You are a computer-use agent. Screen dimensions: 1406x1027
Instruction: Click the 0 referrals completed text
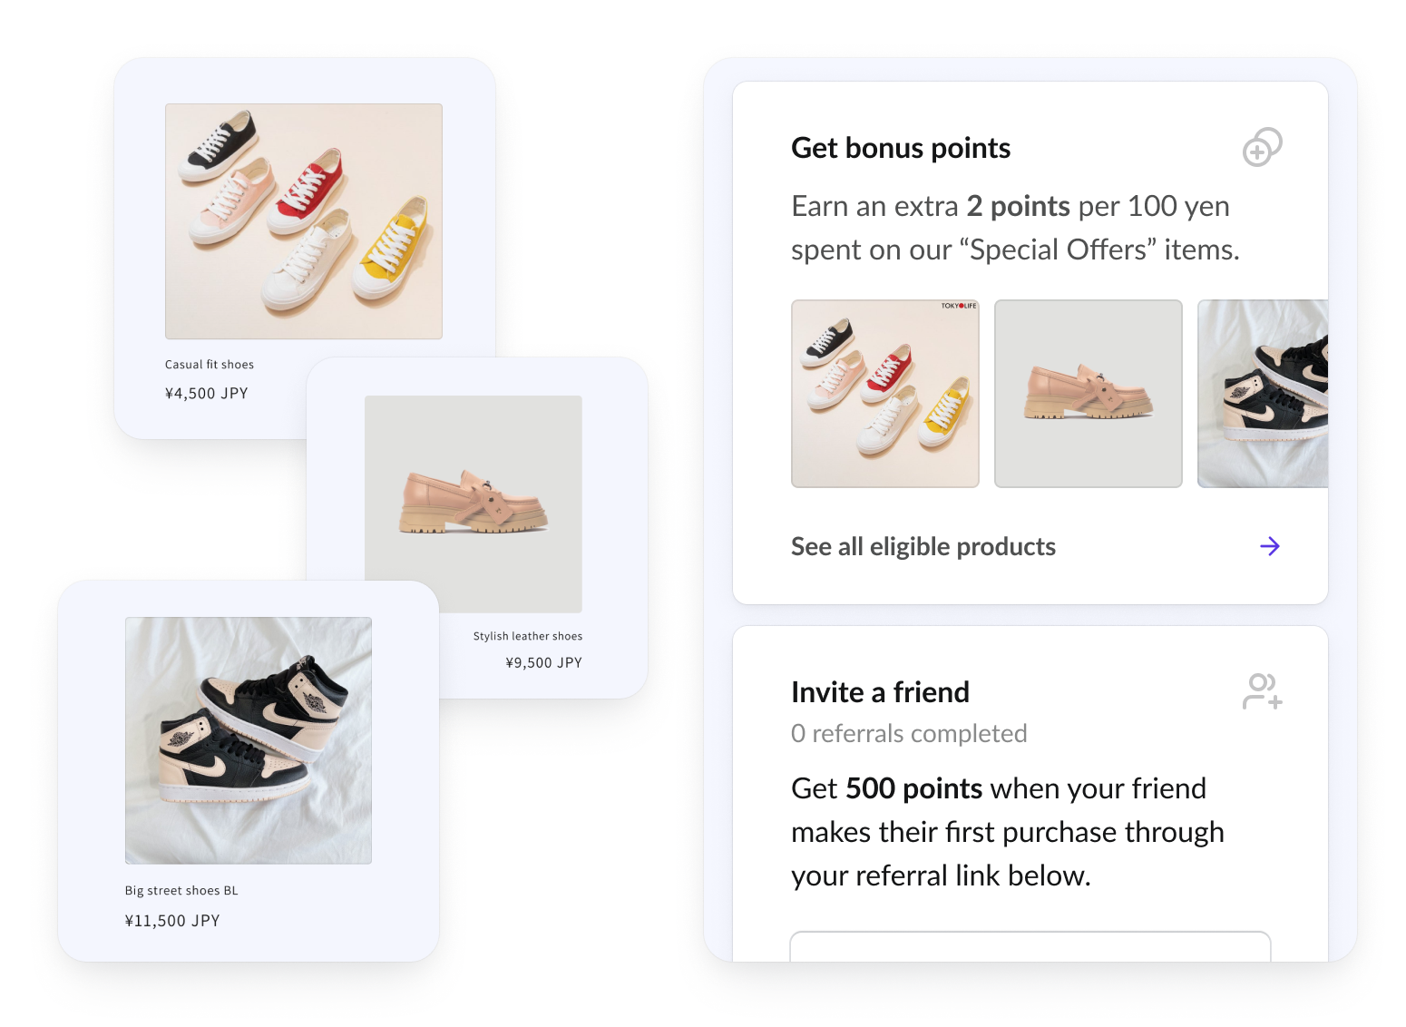click(x=909, y=733)
